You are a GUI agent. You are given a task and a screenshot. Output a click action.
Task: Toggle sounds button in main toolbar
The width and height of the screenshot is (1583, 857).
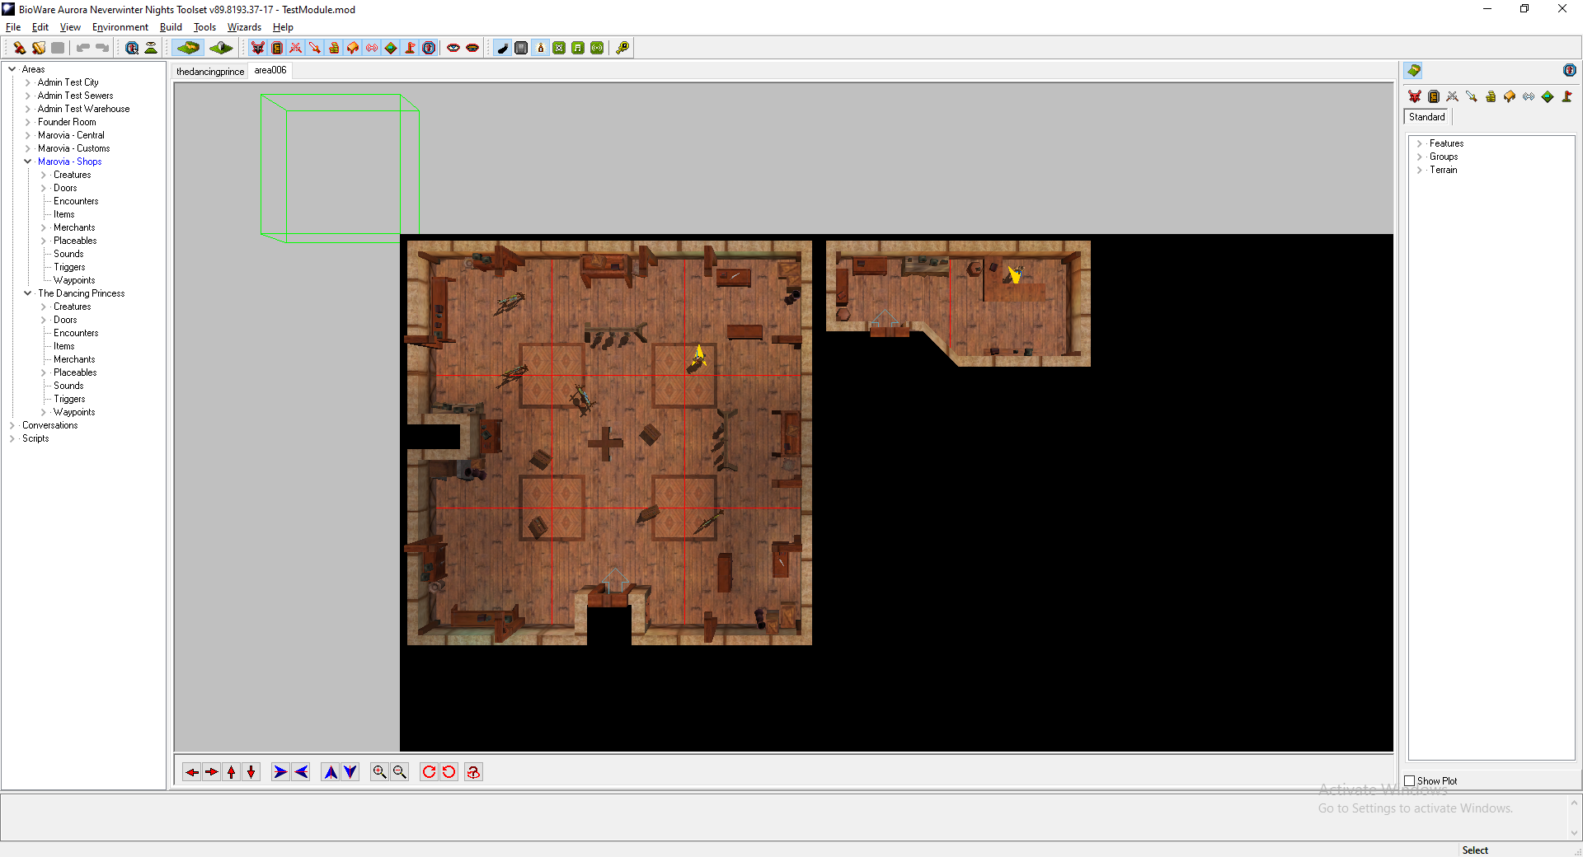point(372,48)
